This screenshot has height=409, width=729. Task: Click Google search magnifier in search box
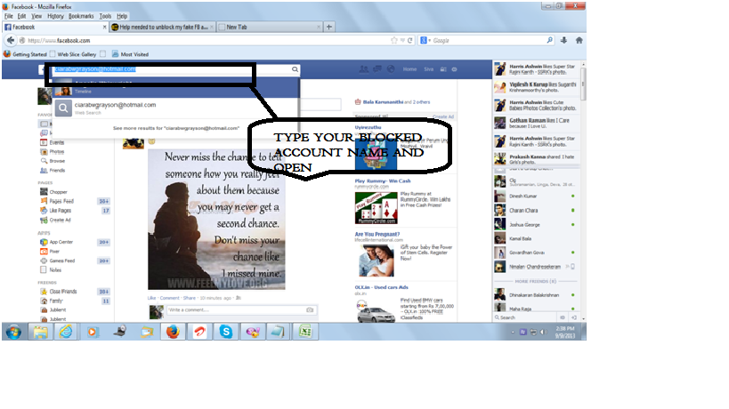(549, 40)
